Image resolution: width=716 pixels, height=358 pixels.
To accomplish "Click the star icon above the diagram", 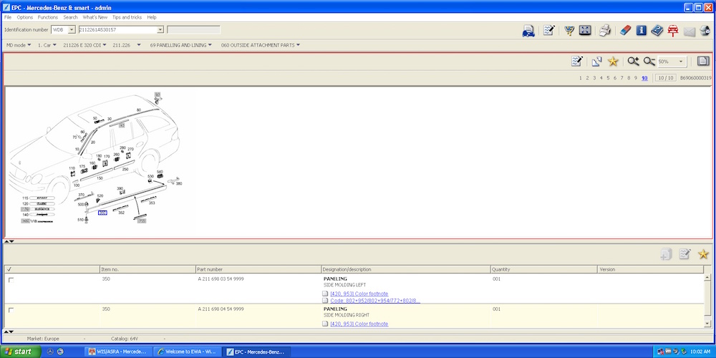I will point(613,61).
